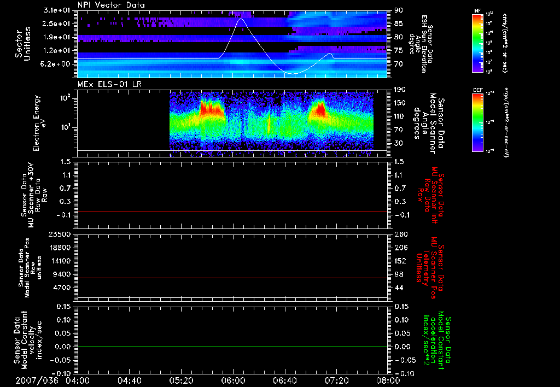This screenshot has width=560, height=387.
Task: Click the "Model Scanner Angle degrees" axis title
Action: 429,124
